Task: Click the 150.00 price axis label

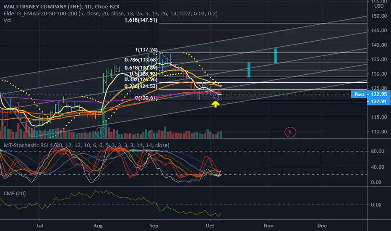Action: pyautogui.click(x=379, y=16)
